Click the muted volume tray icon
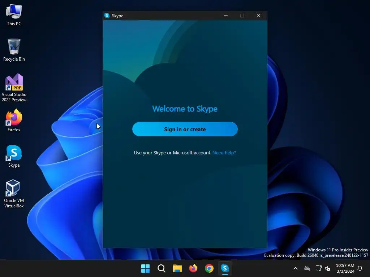Image resolution: width=370 pixels, height=277 pixels. point(328,268)
